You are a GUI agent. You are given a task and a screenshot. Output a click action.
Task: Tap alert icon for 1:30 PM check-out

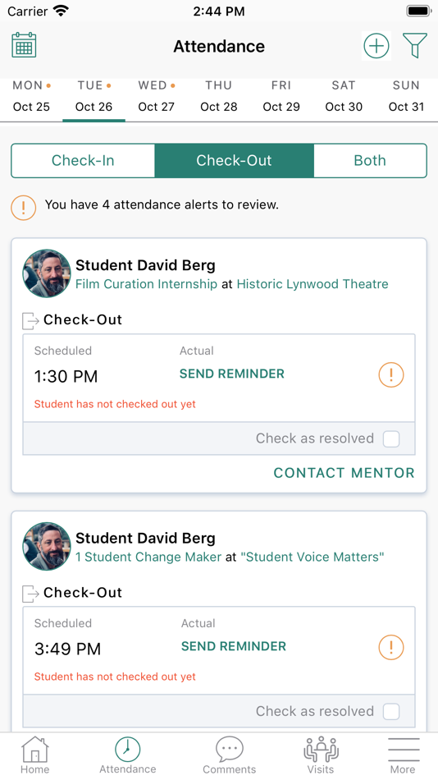coord(390,374)
